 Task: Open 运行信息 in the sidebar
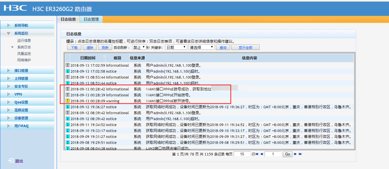click(x=24, y=41)
